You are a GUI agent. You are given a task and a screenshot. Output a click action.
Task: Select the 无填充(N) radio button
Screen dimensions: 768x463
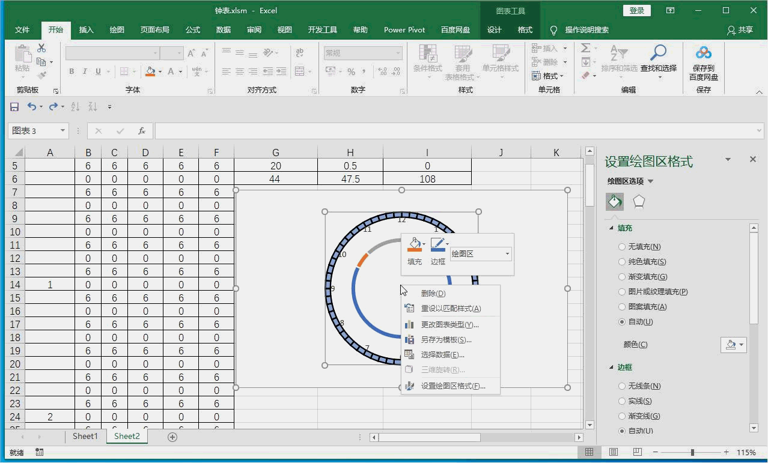[x=622, y=247]
